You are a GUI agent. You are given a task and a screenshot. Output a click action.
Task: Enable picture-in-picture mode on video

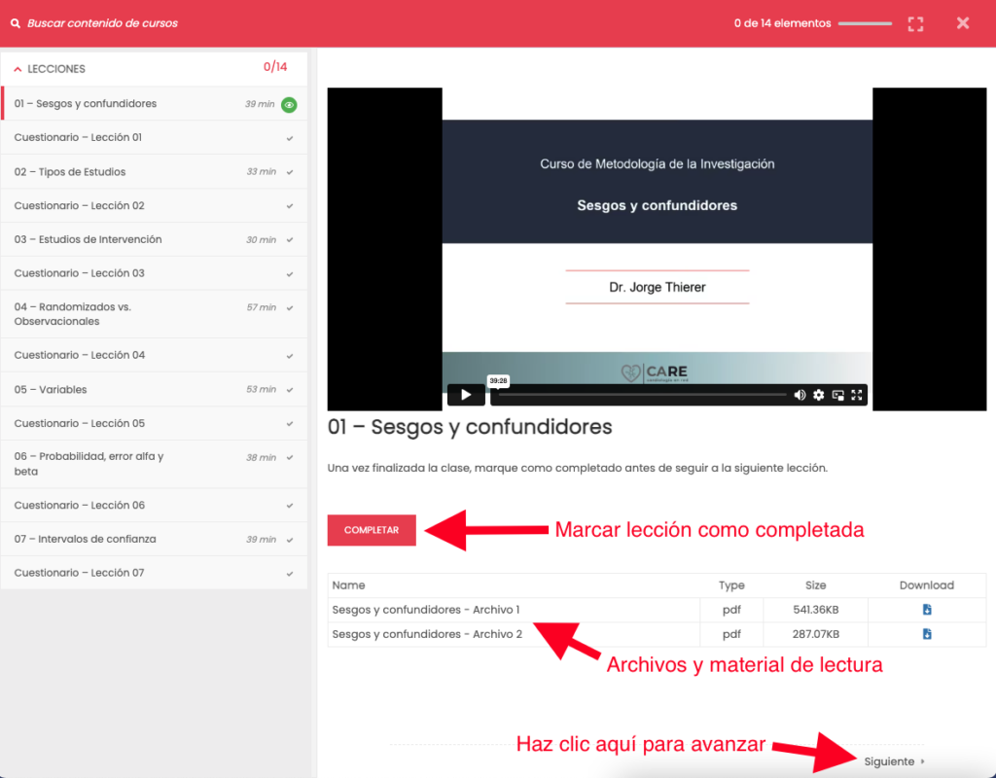tap(837, 395)
